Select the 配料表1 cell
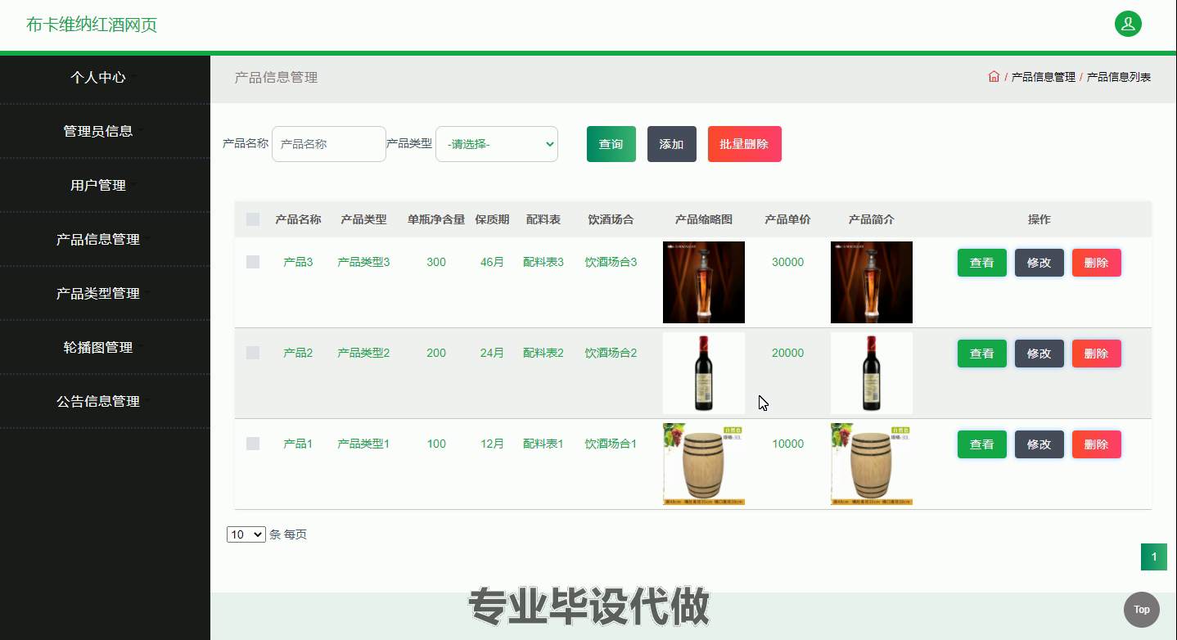1177x640 pixels. click(543, 444)
